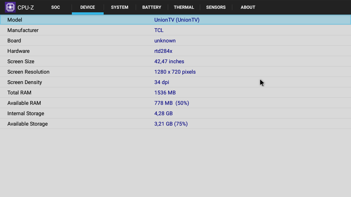The image size is (351, 197).
Task: Click the value 42,47 inches
Action: (169, 62)
